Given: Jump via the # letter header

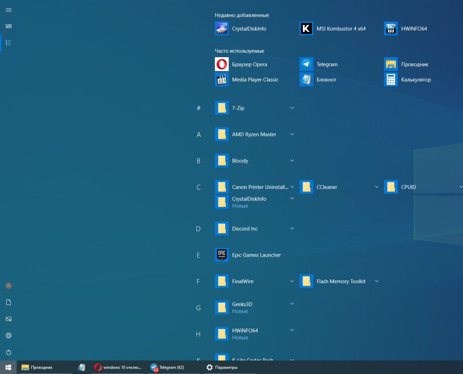Looking at the screenshot, I should (x=199, y=108).
